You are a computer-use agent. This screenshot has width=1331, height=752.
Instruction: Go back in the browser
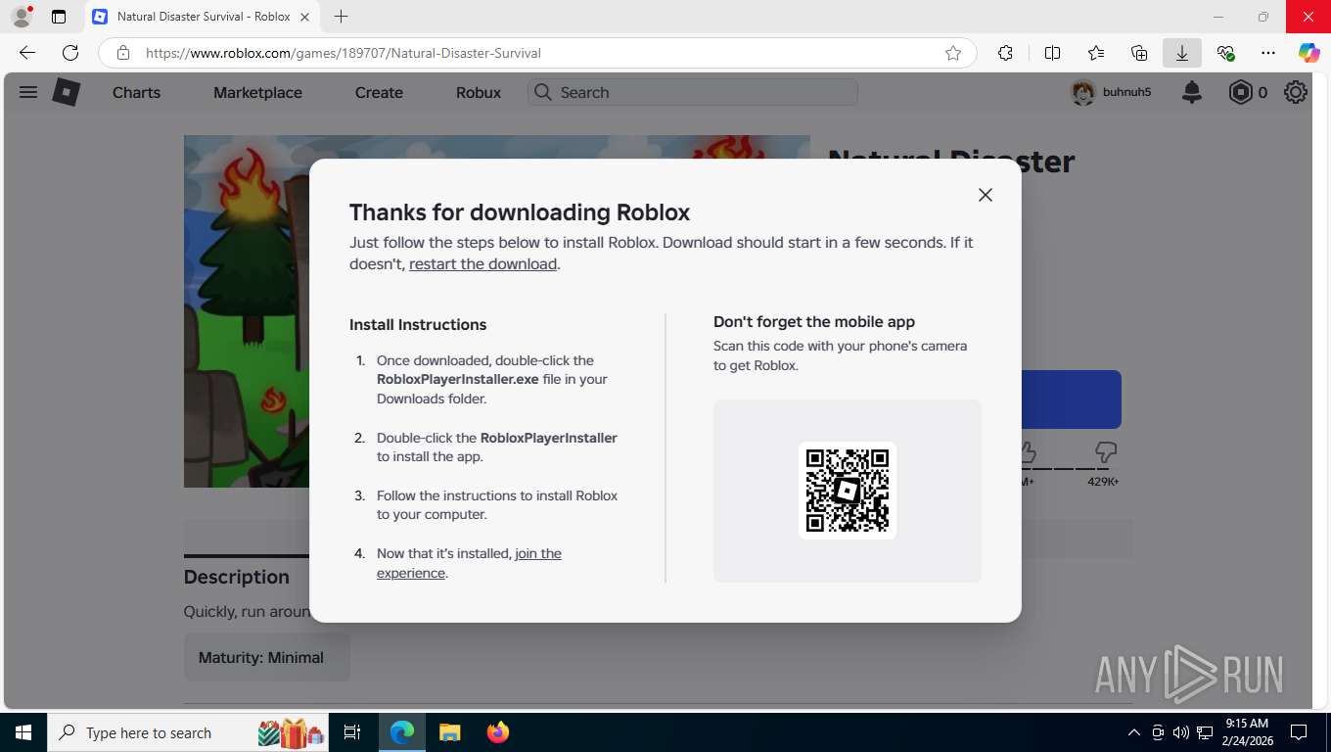pos(27,53)
